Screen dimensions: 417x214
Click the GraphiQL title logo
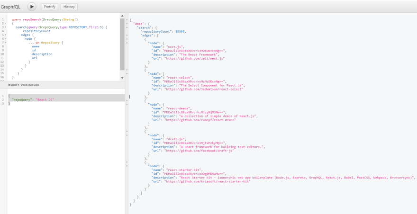10,7
